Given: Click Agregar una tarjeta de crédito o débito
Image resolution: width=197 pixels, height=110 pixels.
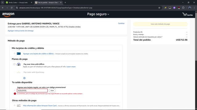Looking at the screenshot, I should coord(38,54).
